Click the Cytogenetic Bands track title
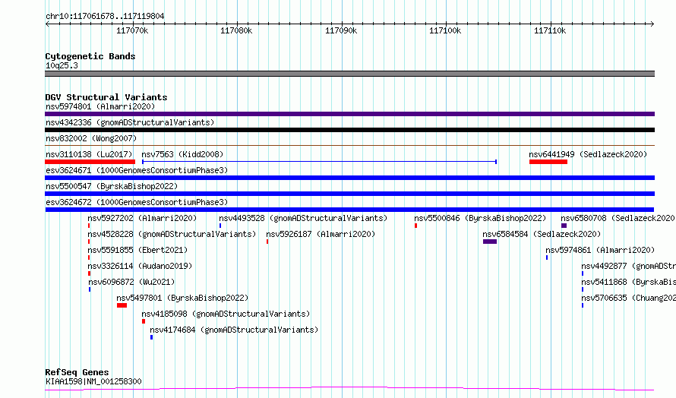 tap(90, 56)
